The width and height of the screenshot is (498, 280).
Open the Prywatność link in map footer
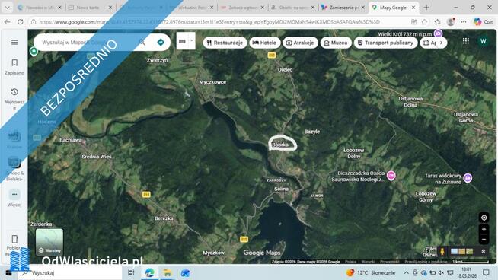[390, 262]
